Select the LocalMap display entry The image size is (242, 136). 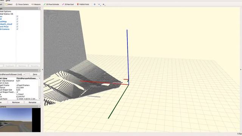coord(3,22)
